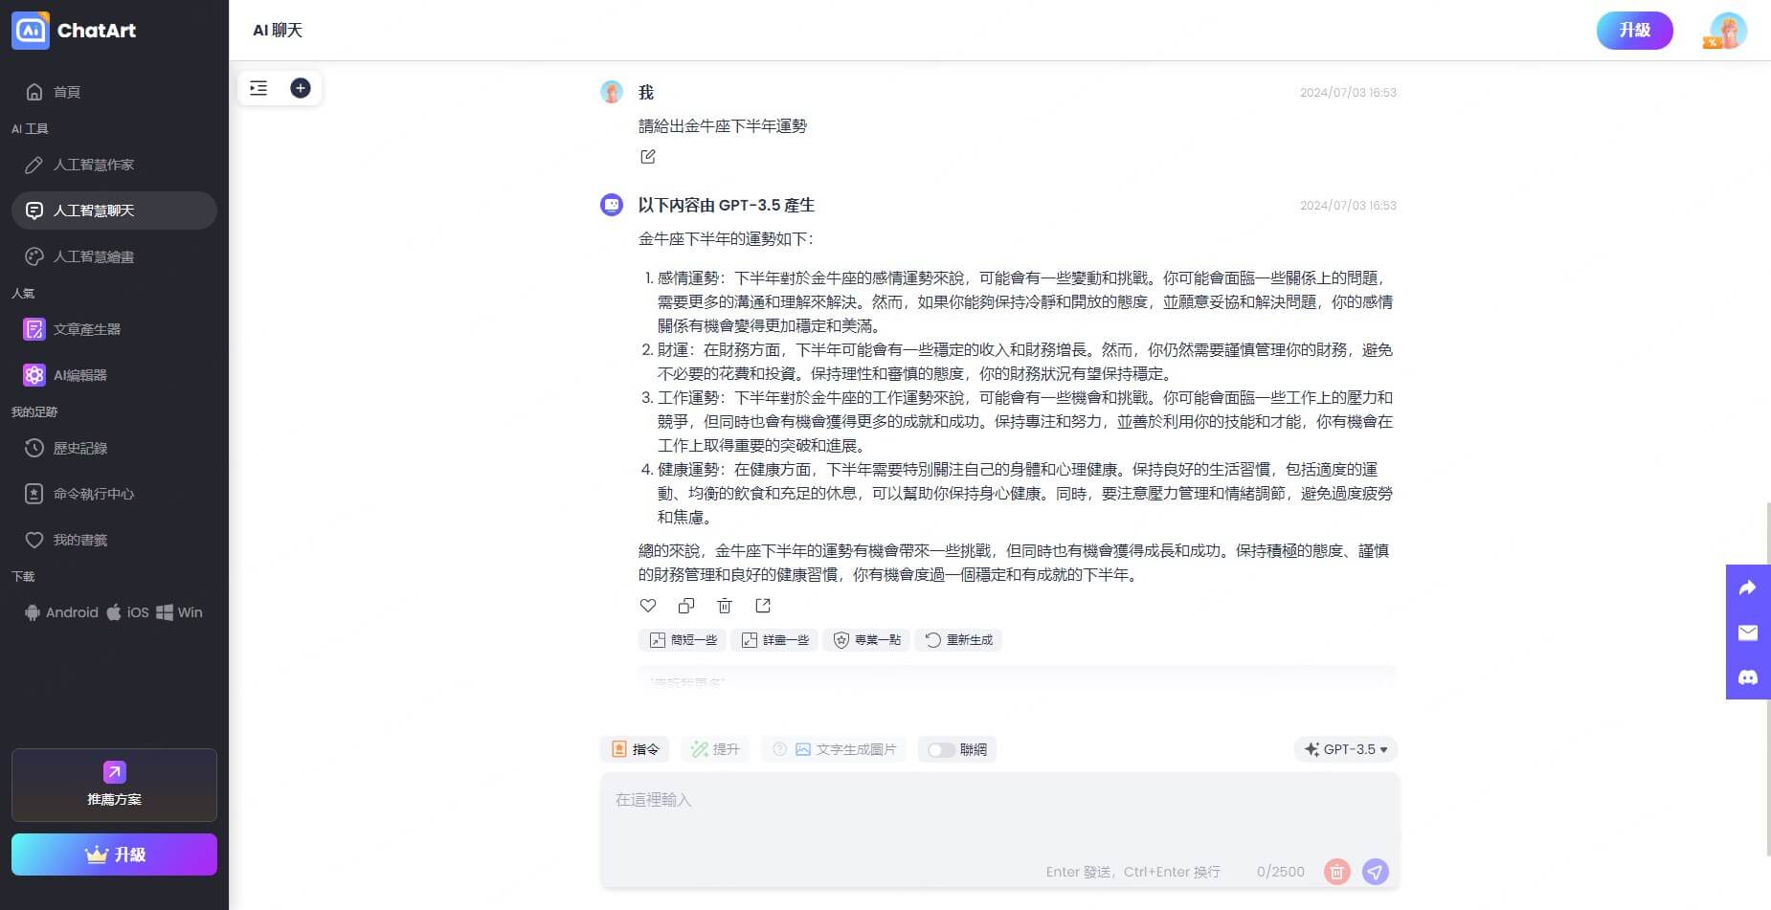Toggle the 聯網 internet switch
Image resolution: width=1771 pixels, height=910 pixels.
941,749
